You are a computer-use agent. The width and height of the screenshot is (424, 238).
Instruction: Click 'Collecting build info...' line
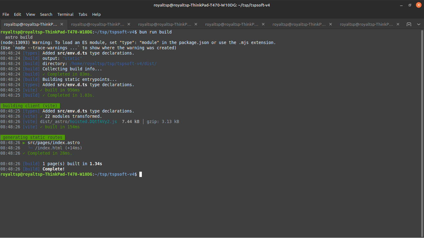coord(72,69)
